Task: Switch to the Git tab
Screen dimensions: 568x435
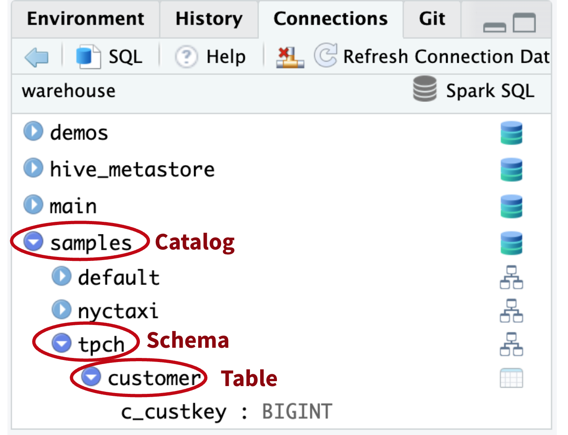Action: click(x=432, y=19)
